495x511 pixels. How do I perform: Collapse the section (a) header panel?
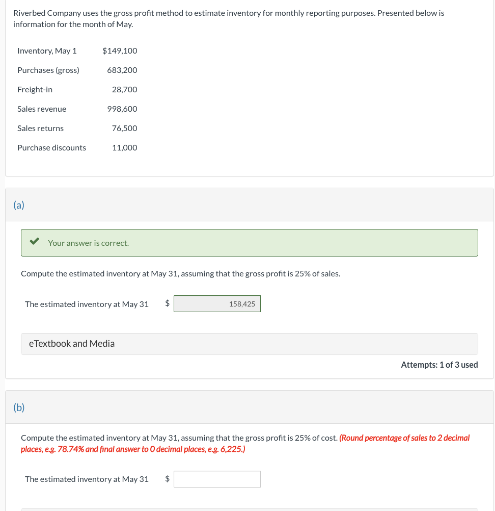point(19,205)
